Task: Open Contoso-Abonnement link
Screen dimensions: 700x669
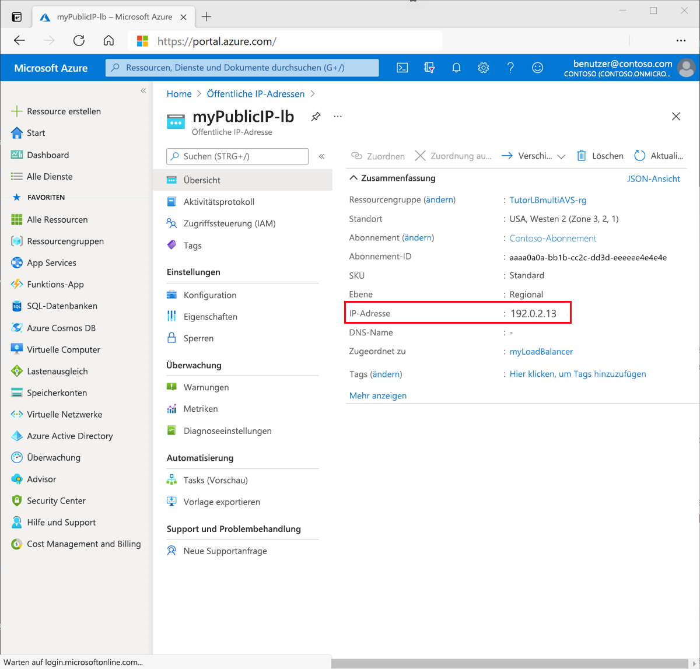Action: (553, 238)
